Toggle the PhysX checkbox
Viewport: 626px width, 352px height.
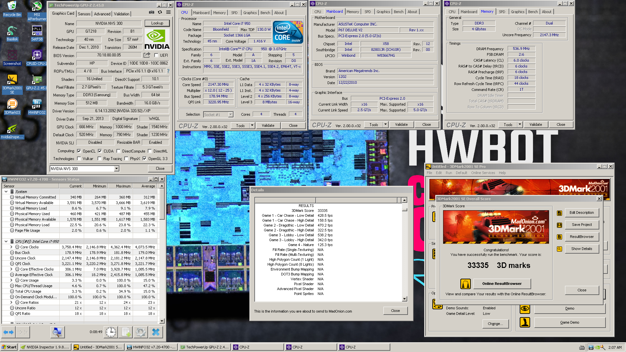pyautogui.click(x=126, y=159)
